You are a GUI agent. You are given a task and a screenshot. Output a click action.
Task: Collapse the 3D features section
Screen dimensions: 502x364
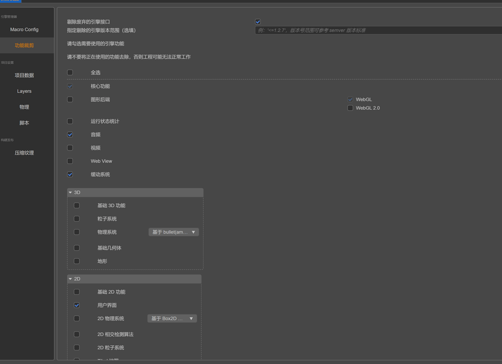(x=70, y=192)
